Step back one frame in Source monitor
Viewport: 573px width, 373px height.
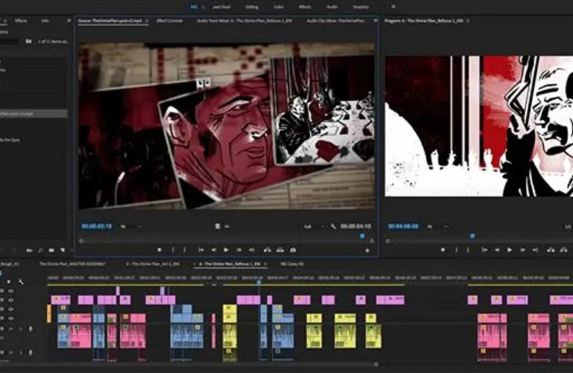(214, 250)
